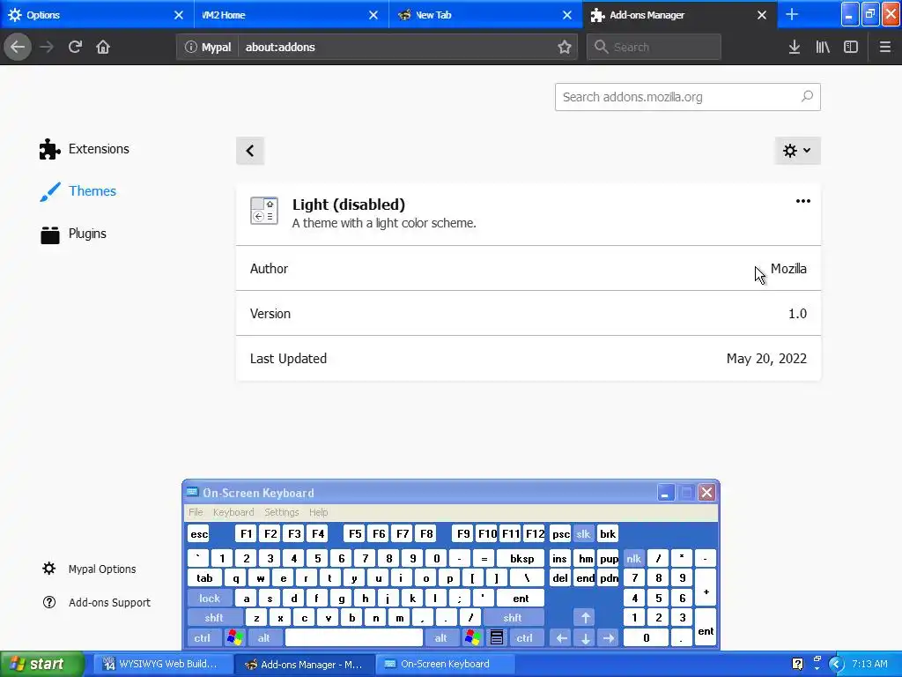Viewport: 902px width, 677px height.
Task: Toggle the right ctrl key
Action: [525, 638]
